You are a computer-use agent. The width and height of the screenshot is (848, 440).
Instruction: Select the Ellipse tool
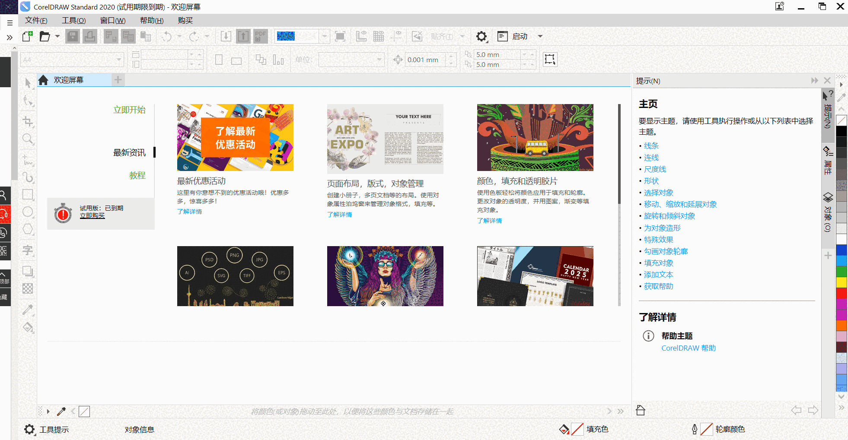pyautogui.click(x=28, y=212)
